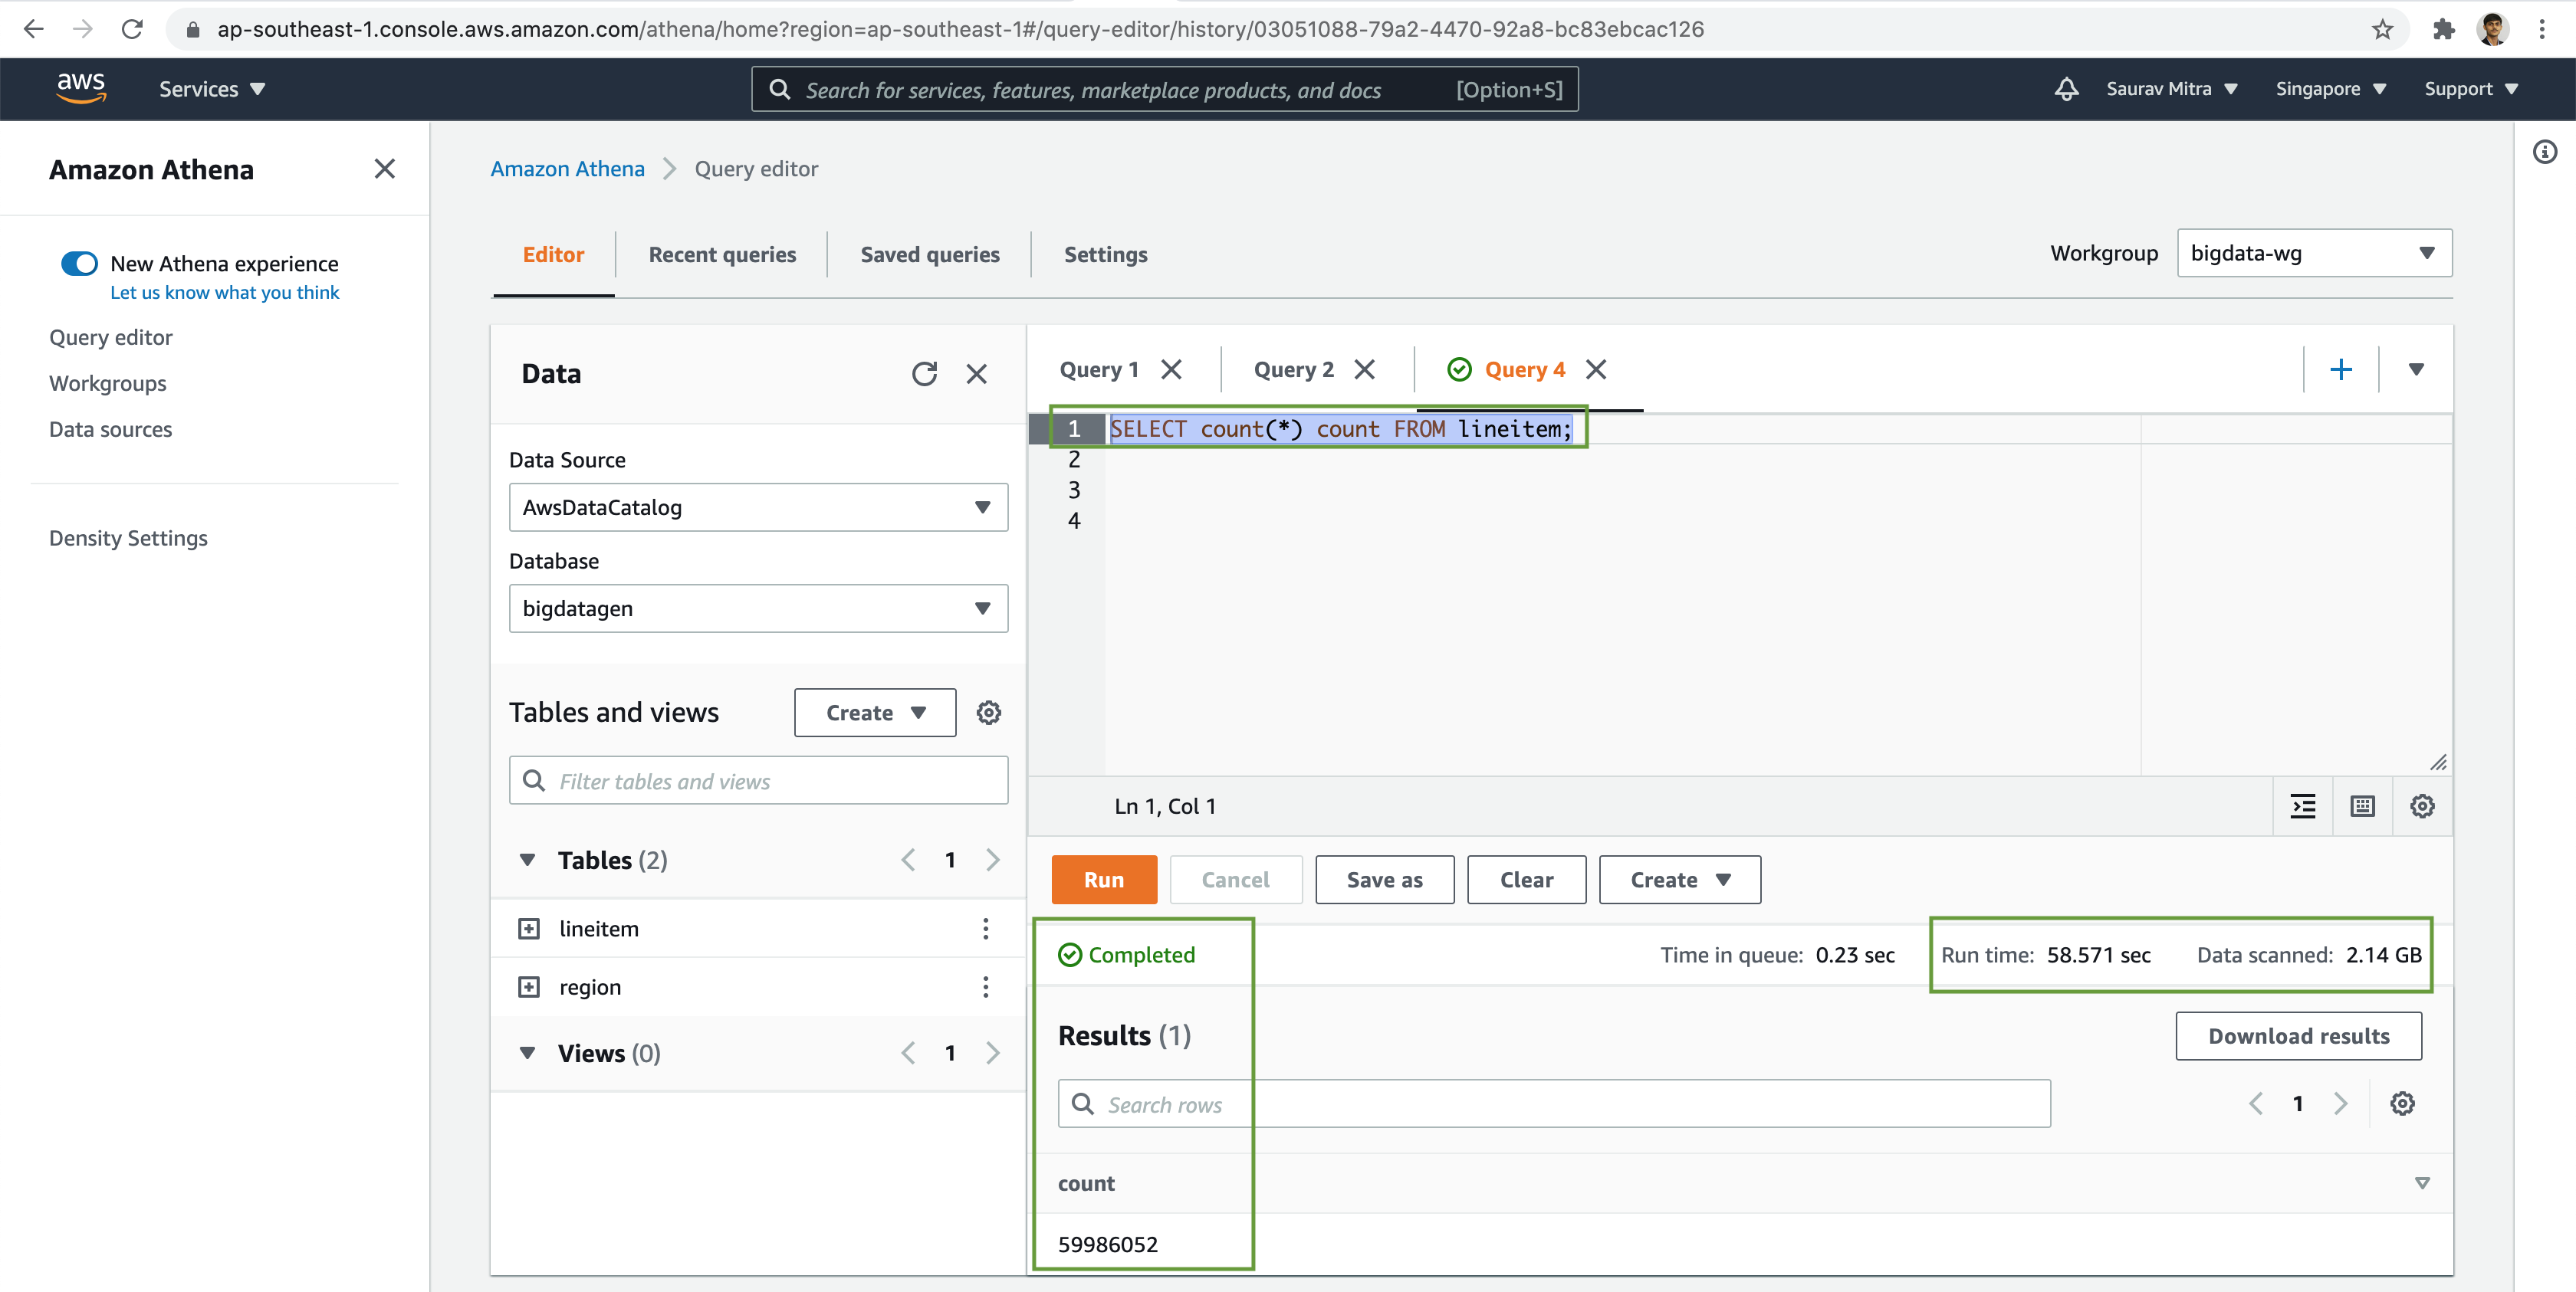Viewport: 2576px width, 1292px height.
Task: Open results table settings gear
Action: coord(2402,1103)
